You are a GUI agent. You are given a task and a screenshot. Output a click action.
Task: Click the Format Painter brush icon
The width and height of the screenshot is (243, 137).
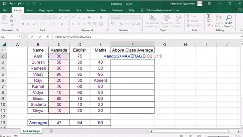(12, 25)
